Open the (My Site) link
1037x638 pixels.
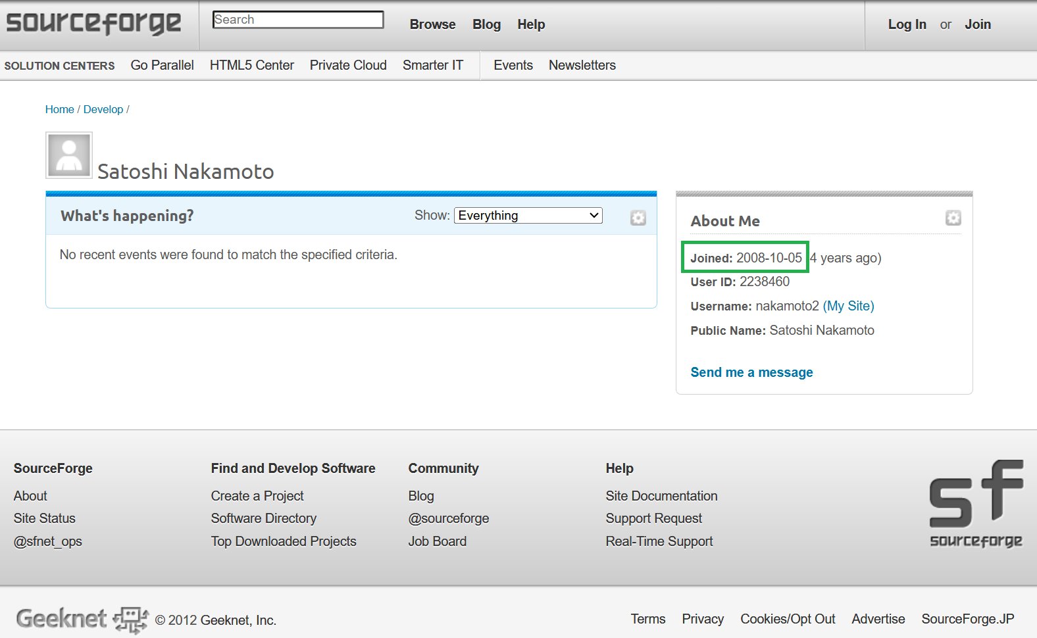tap(848, 306)
